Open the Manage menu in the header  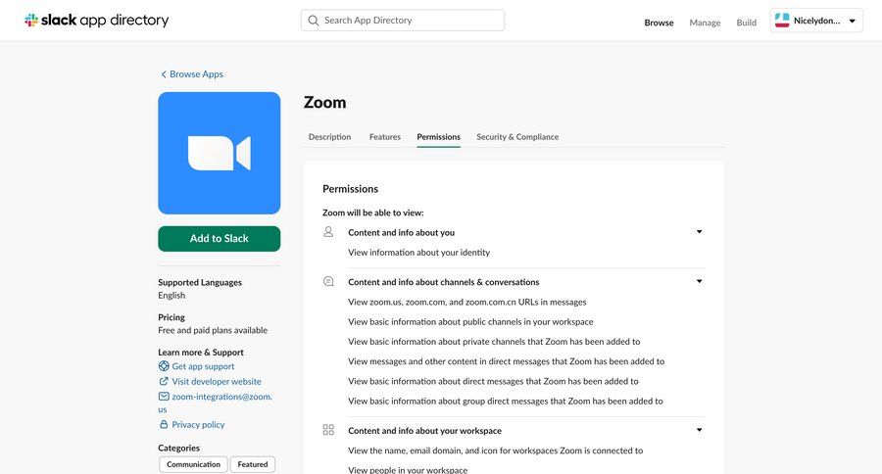coord(705,23)
